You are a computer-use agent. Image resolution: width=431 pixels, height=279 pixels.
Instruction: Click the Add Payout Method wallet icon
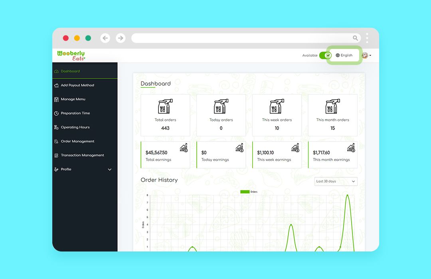click(x=56, y=85)
